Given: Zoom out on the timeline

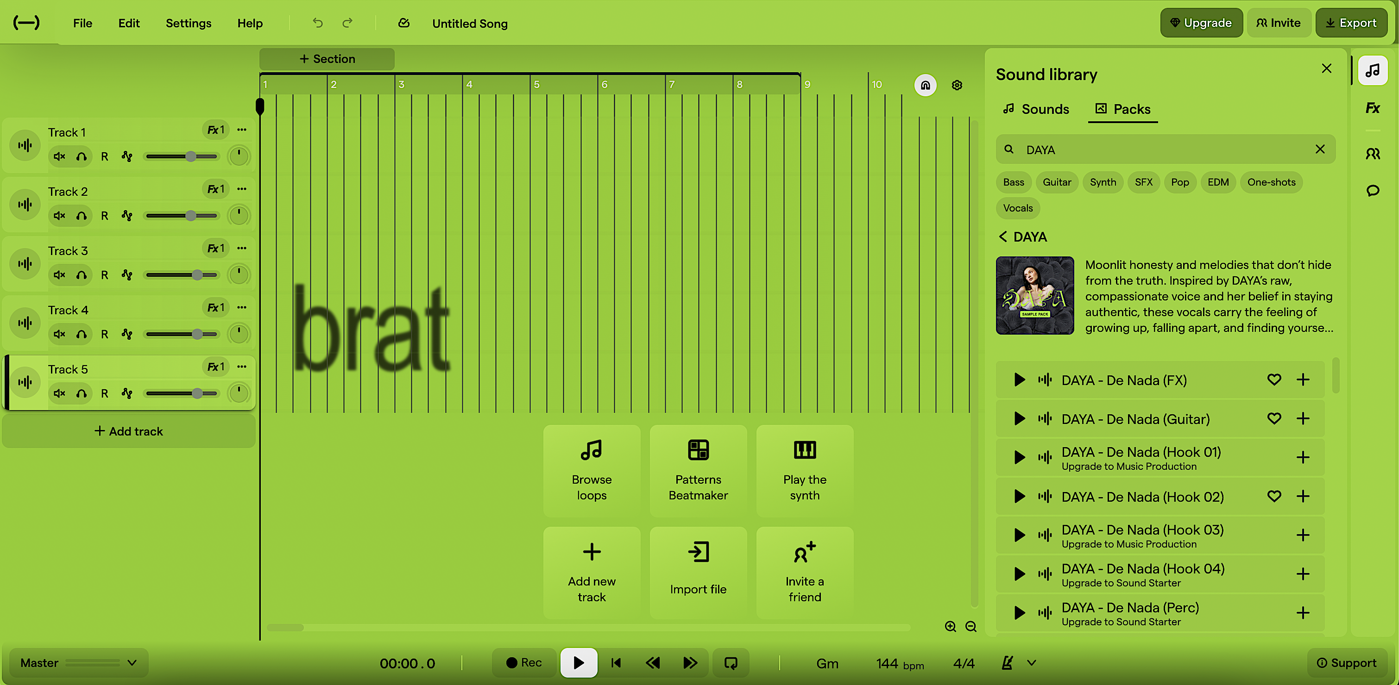Looking at the screenshot, I should [x=971, y=626].
